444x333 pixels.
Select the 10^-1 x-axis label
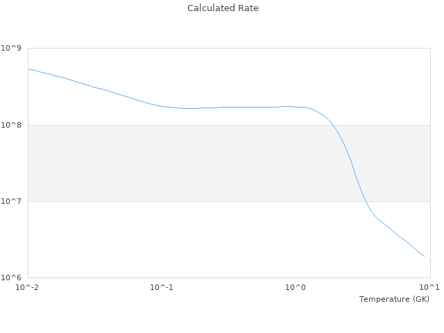click(162, 287)
